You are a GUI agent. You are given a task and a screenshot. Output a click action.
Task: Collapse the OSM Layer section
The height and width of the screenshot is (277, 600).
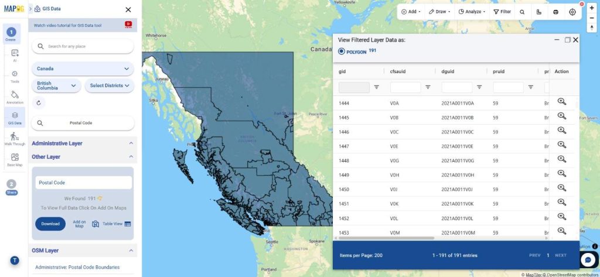pyautogui.click(x=131, y=251)
